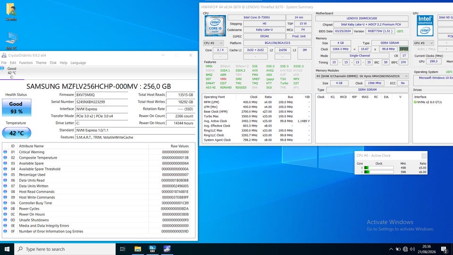This screenshot has width=453, height=255.
Task: Click the Power On Hours status dot
Action: (5, 214)
